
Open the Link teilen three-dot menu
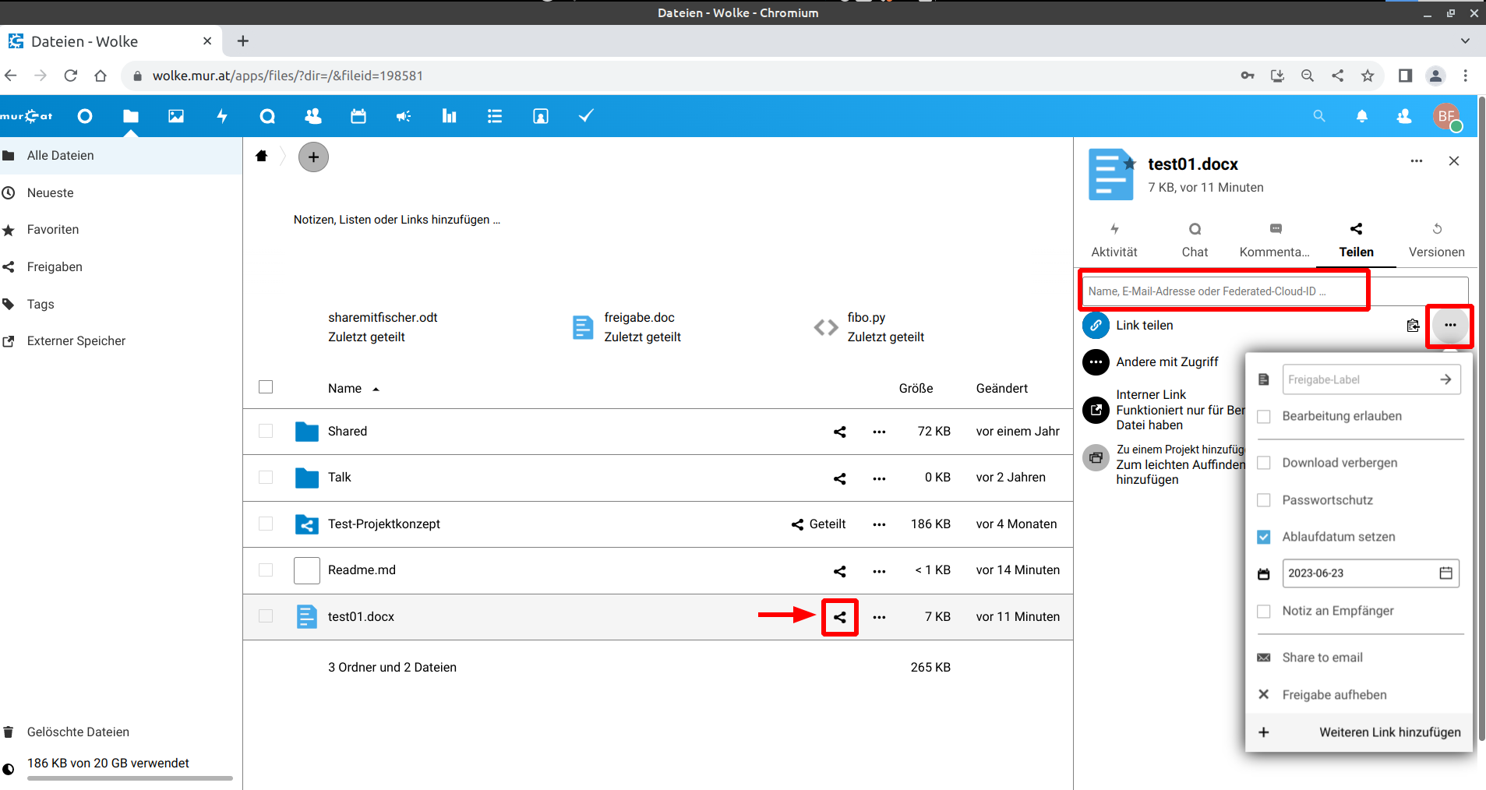[x=1449, y=326]
